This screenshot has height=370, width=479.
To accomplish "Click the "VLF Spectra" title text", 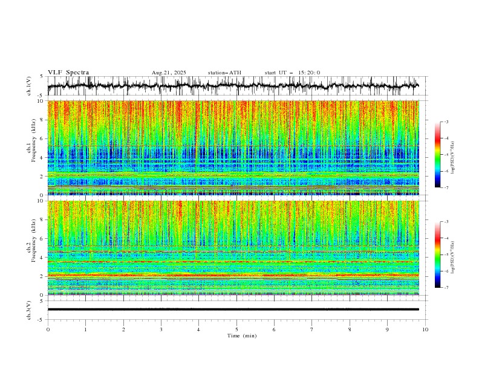I will point(68,73).
